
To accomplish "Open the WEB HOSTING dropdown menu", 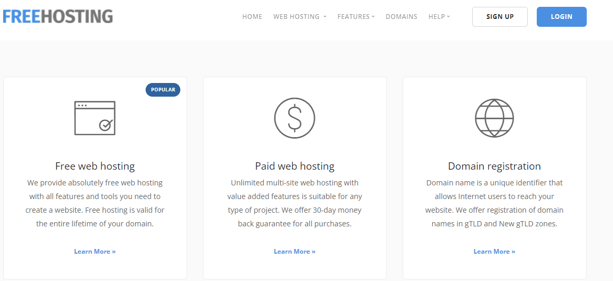I will coord(300,17).
